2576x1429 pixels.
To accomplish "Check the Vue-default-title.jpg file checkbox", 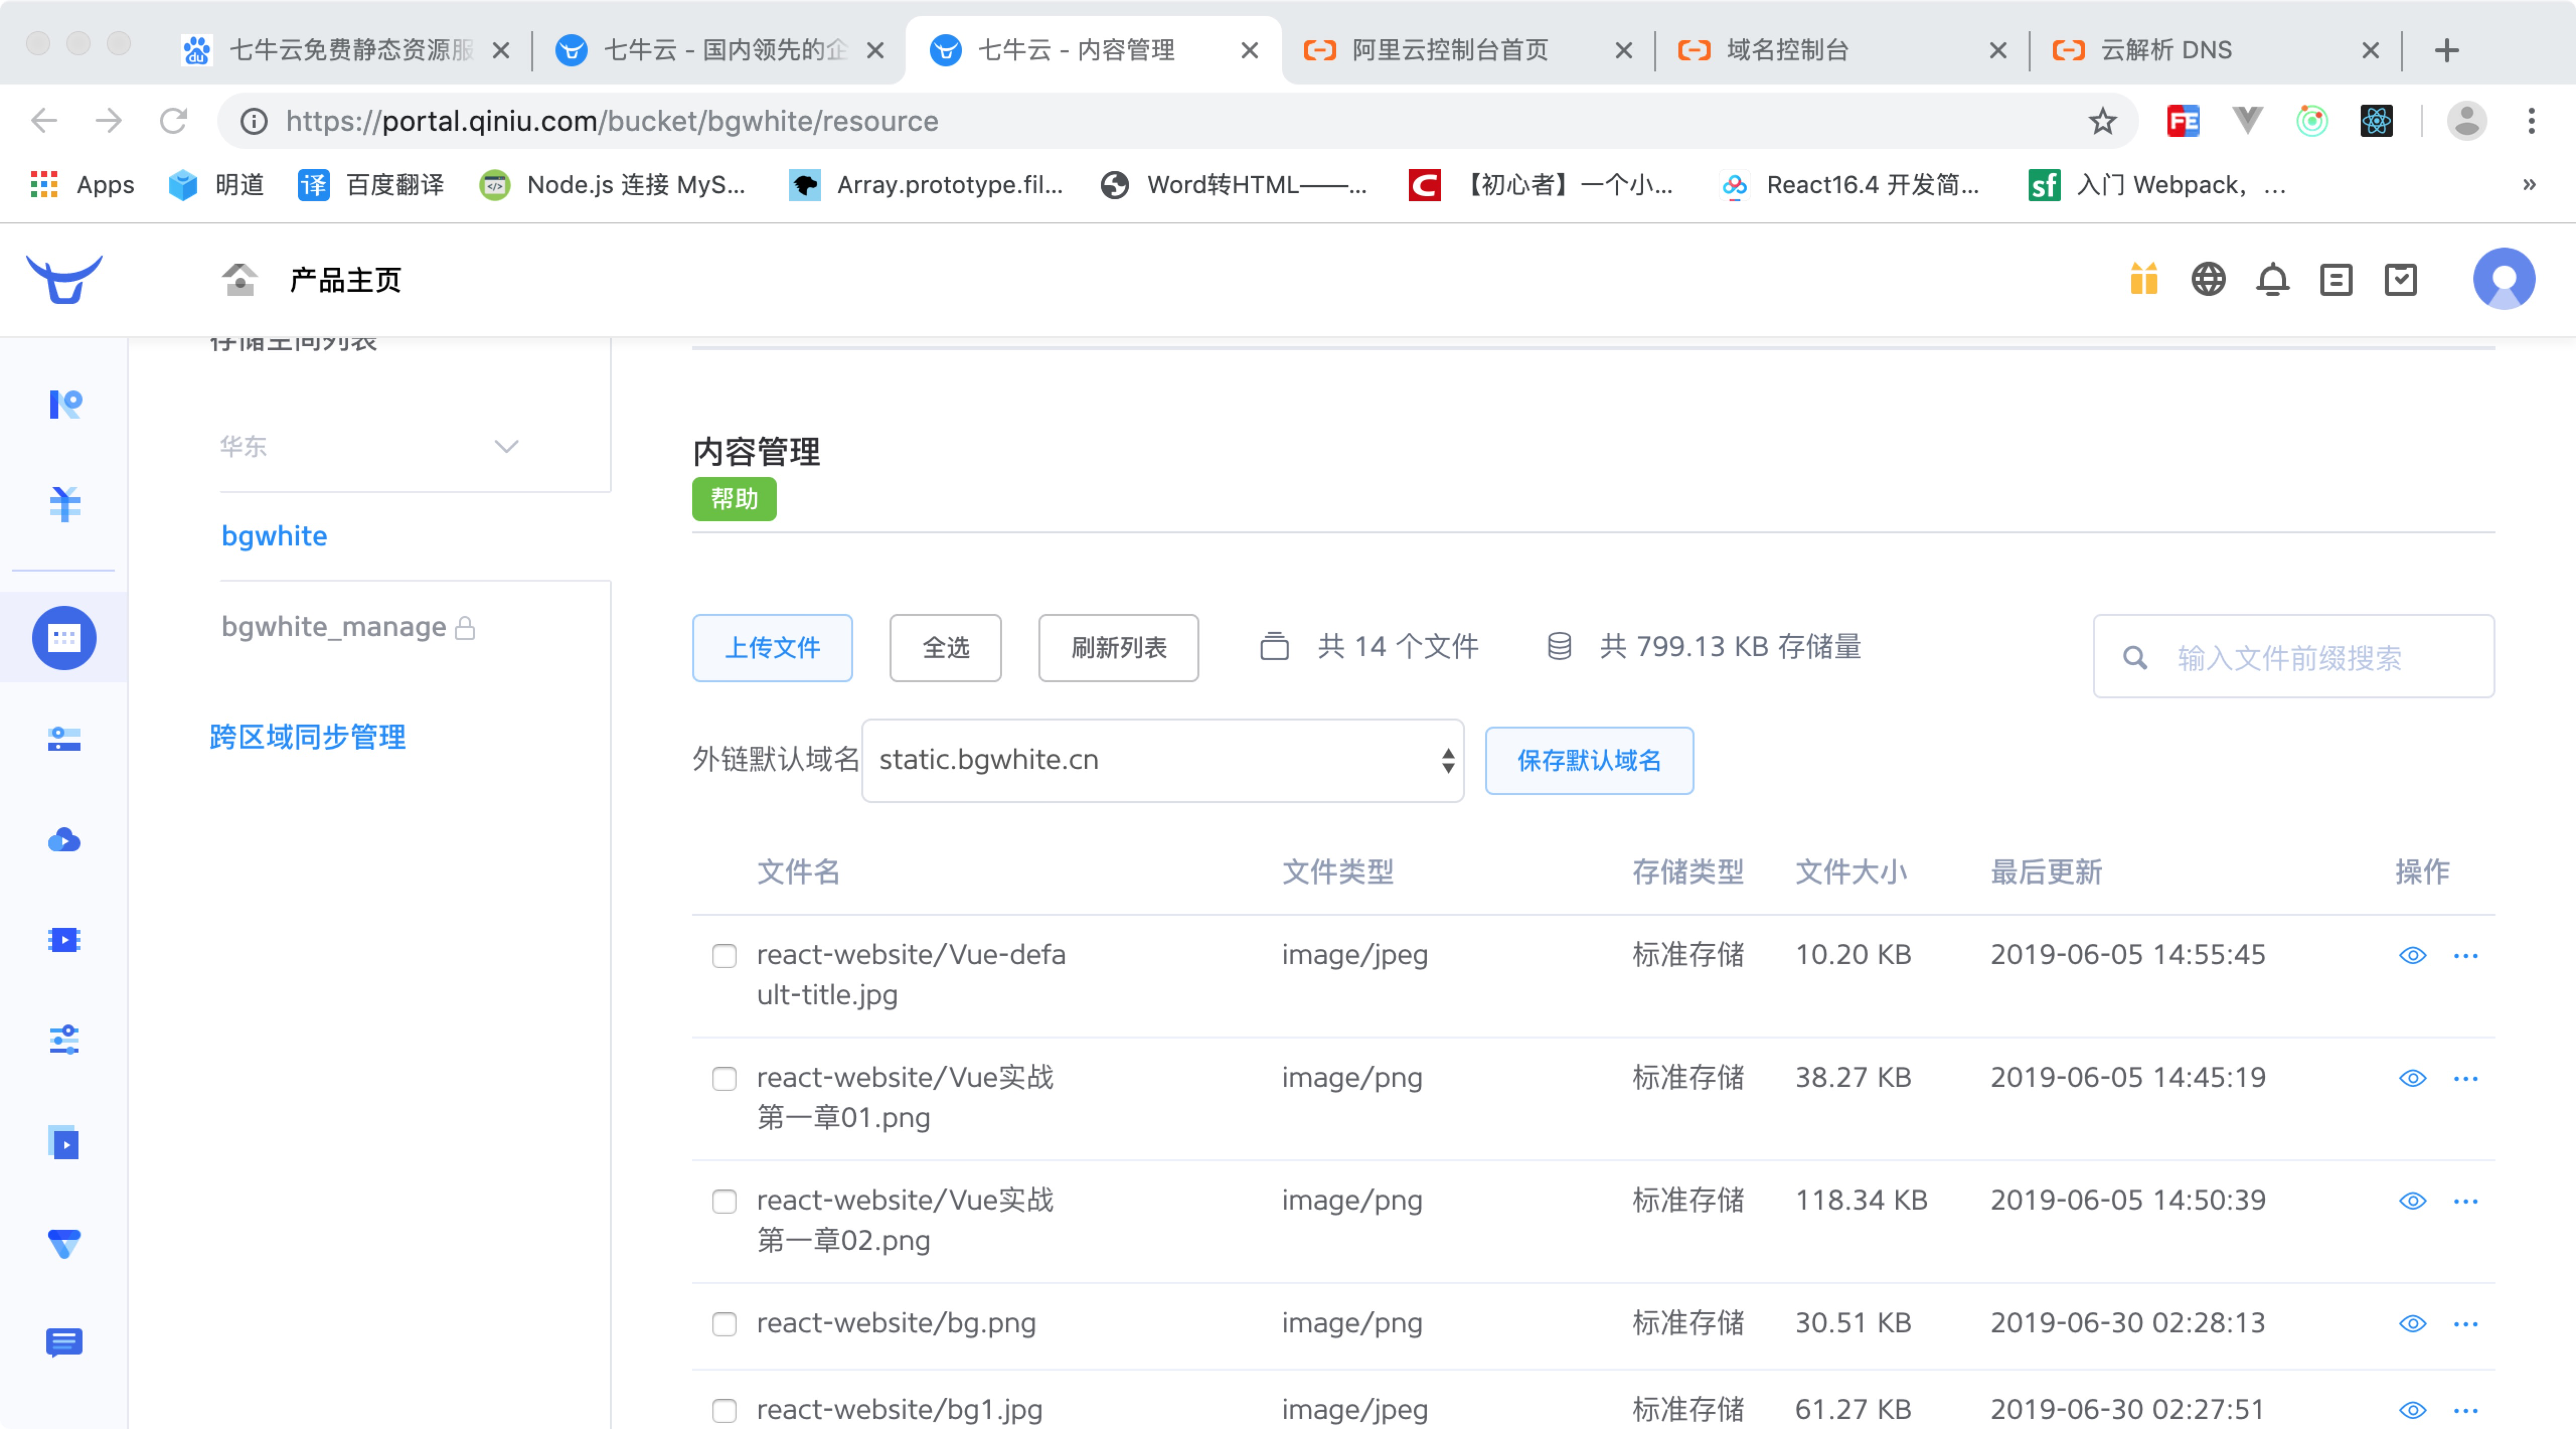I will (724, 956).
